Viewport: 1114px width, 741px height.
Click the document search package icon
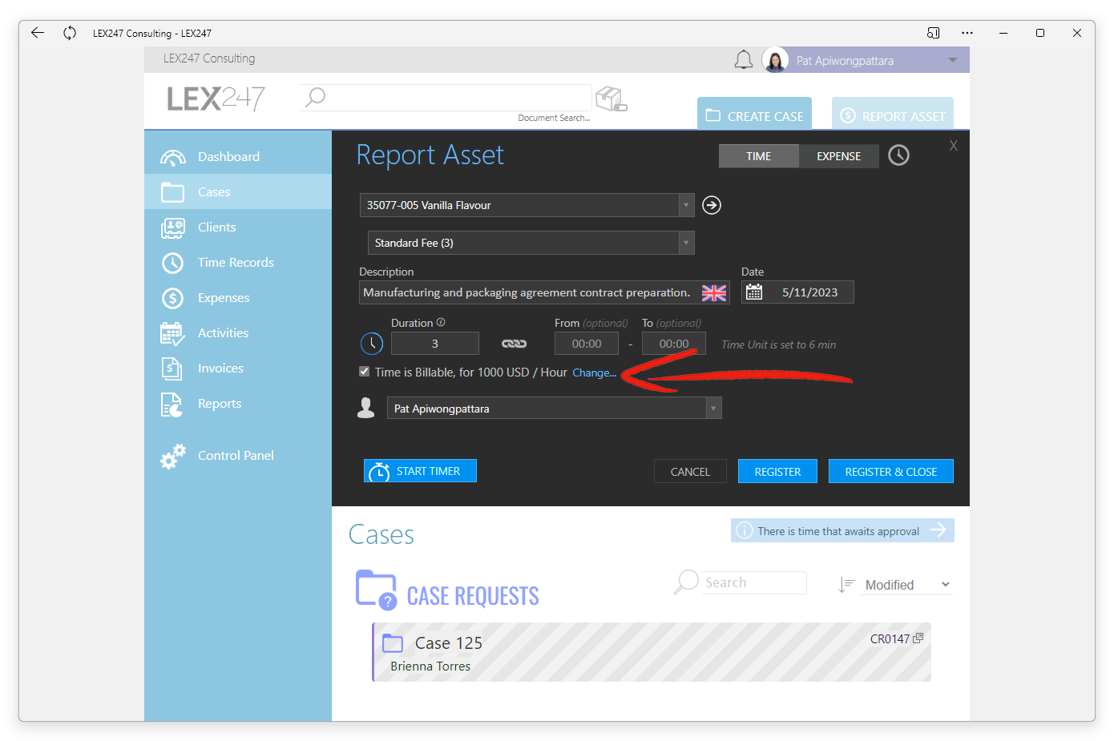[x=611, y=99]
